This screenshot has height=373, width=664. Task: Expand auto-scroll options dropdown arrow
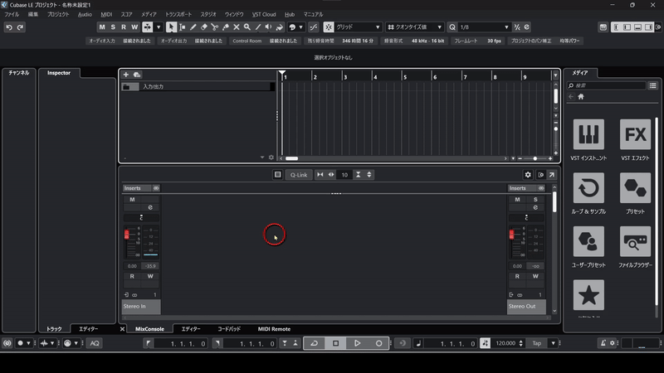(x=159, y=27)
